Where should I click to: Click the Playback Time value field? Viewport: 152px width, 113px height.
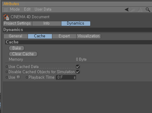pos(66,77)
